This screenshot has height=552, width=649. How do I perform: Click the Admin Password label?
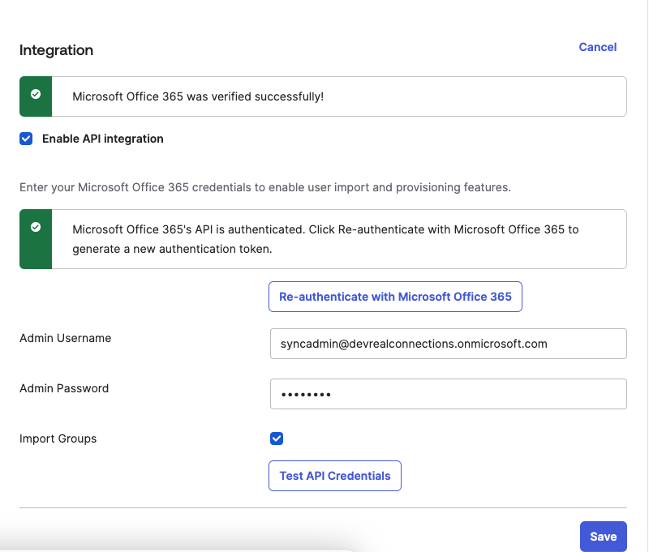64,388
